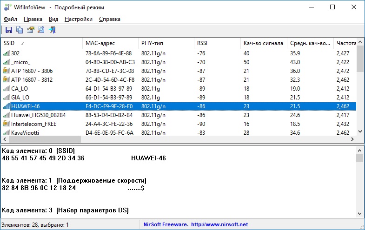Select the Intertelecom_FREE row
Screen dimensions: 365x230
click(x=179, y=124)
